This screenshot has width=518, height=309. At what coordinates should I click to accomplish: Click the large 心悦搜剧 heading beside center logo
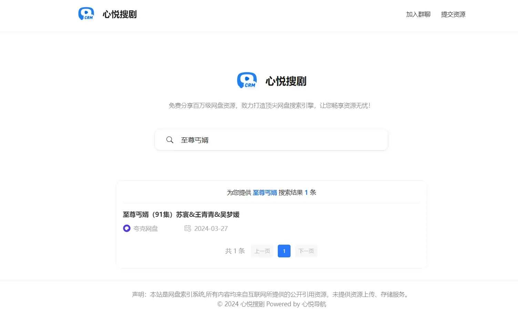click(x=286, y=81)
